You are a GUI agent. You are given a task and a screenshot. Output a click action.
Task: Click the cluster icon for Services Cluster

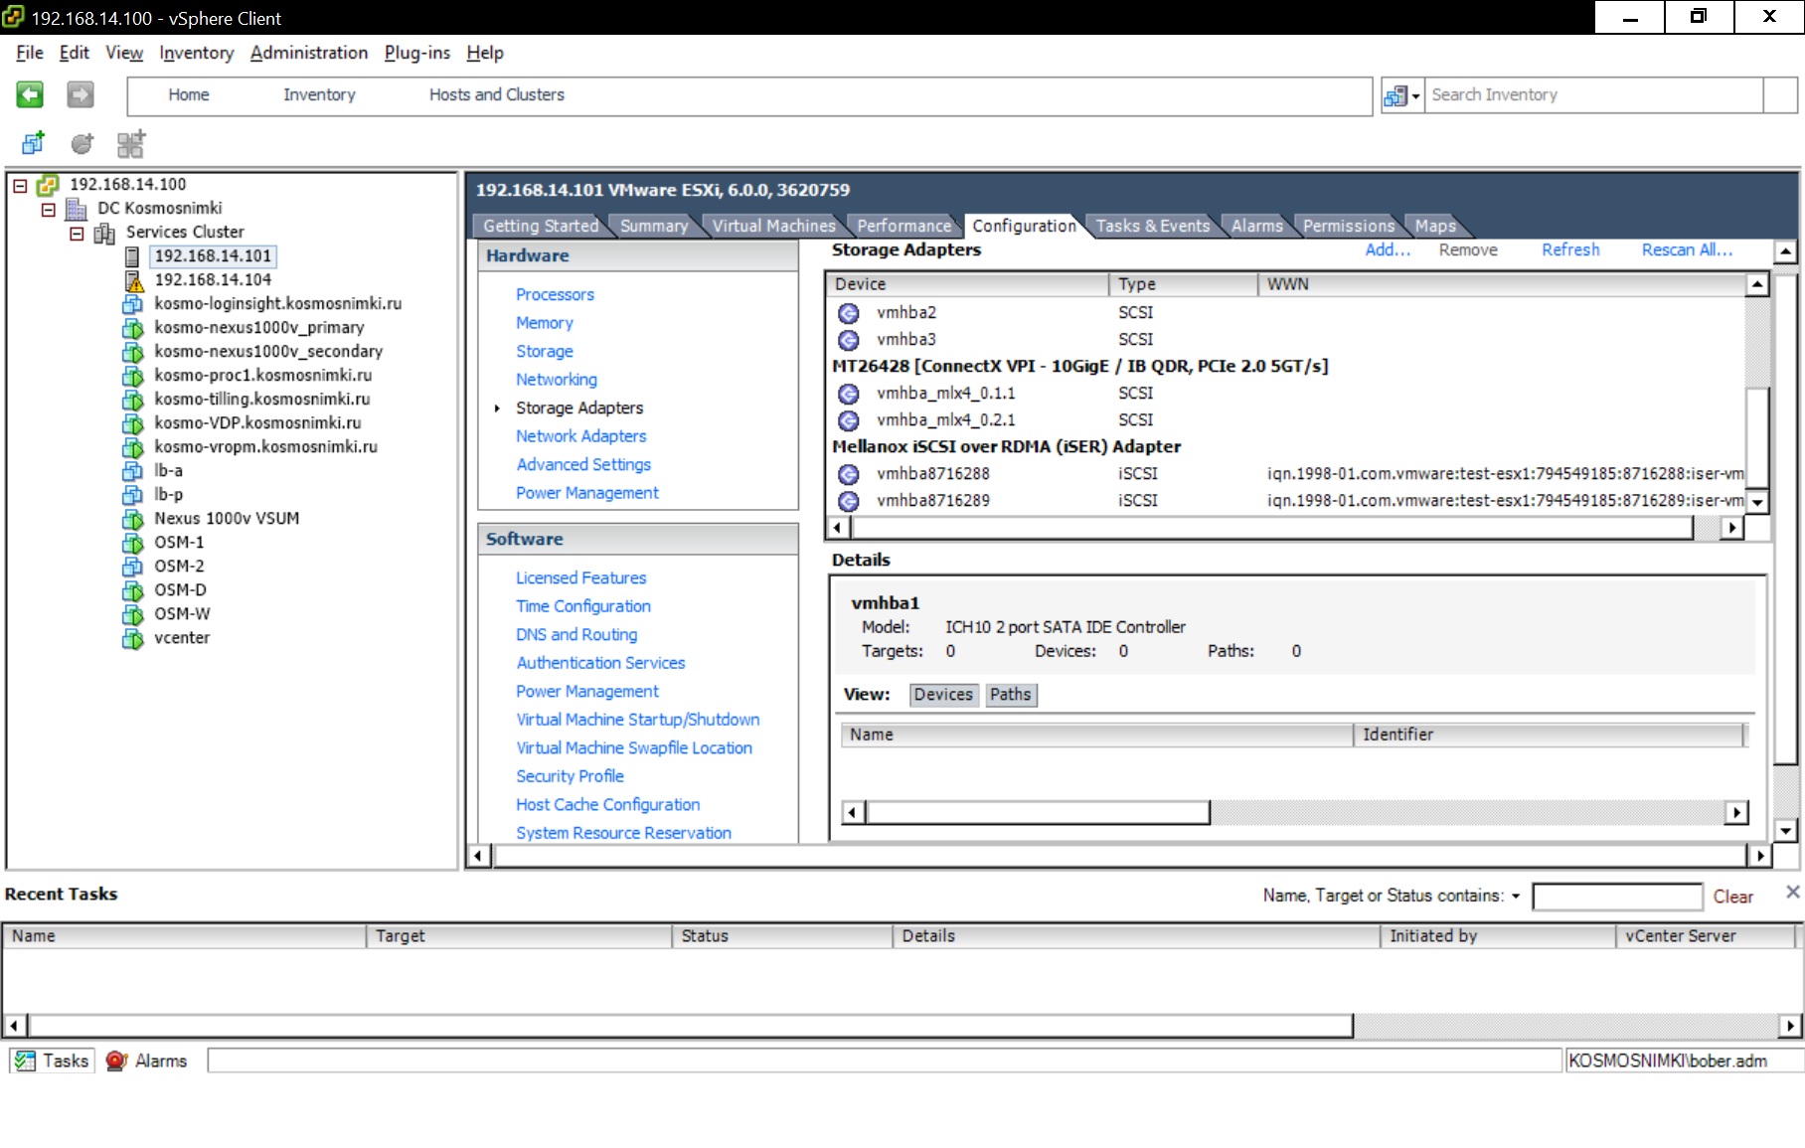tap(104, 233)
